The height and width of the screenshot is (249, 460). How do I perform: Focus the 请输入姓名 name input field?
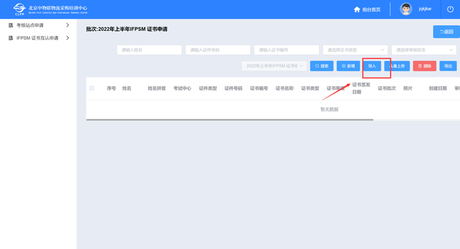click(149, 50)
